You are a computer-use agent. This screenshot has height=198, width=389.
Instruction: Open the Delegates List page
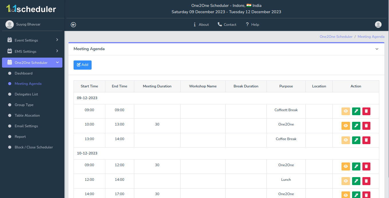click(x=26, y=94)
